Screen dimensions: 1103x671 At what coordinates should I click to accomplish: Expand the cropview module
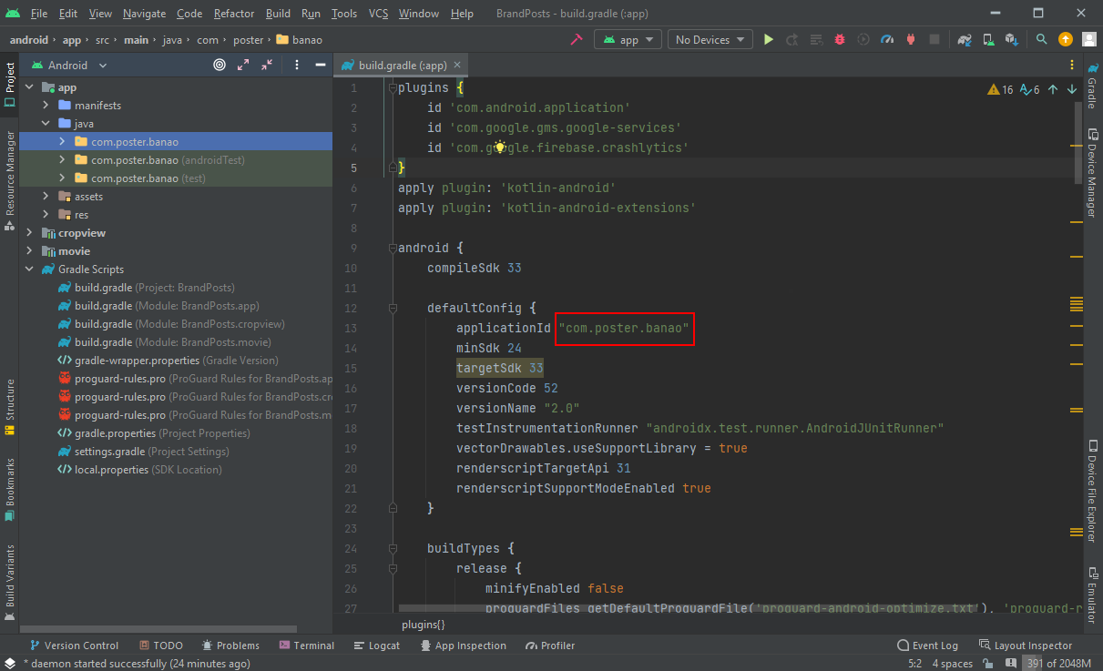click(28, 233)
